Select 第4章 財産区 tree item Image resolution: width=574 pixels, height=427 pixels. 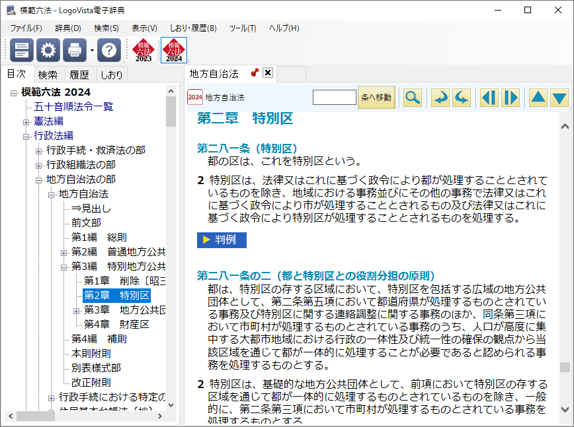117,324
